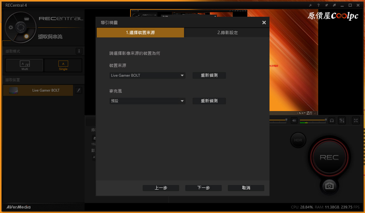Image resolution: width=365 pixels, height=213 pixels.
Task: Toggle the HDR round button
Action: click(298, 140)
